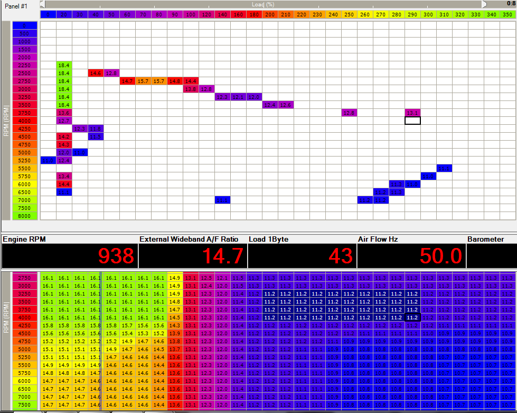This screenshot has height=413, width=517.
Task: Click the left arrow of Load (%) slider
Action: click(x=42, y=4)
